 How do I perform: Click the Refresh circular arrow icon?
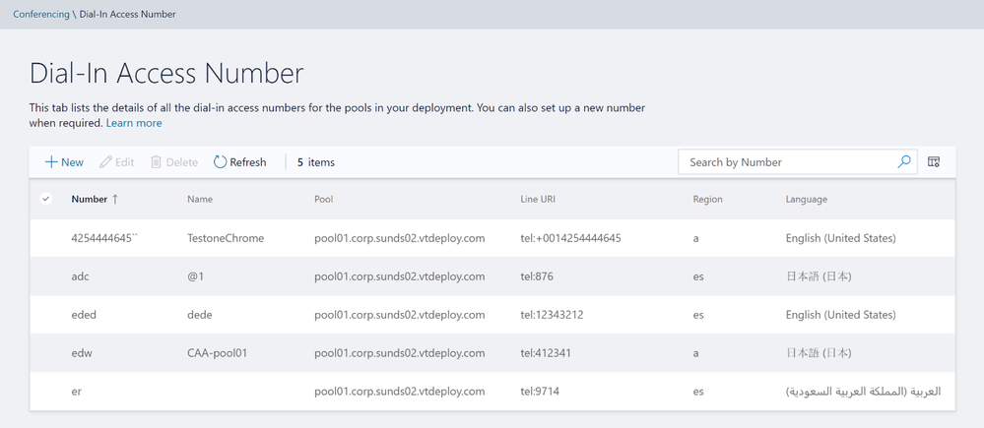pos(220,162)
